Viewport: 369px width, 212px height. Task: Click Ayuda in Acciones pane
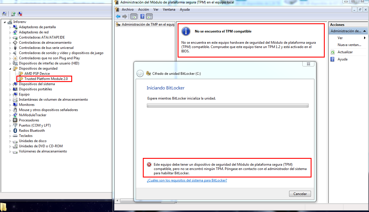(x=343, y=59)
